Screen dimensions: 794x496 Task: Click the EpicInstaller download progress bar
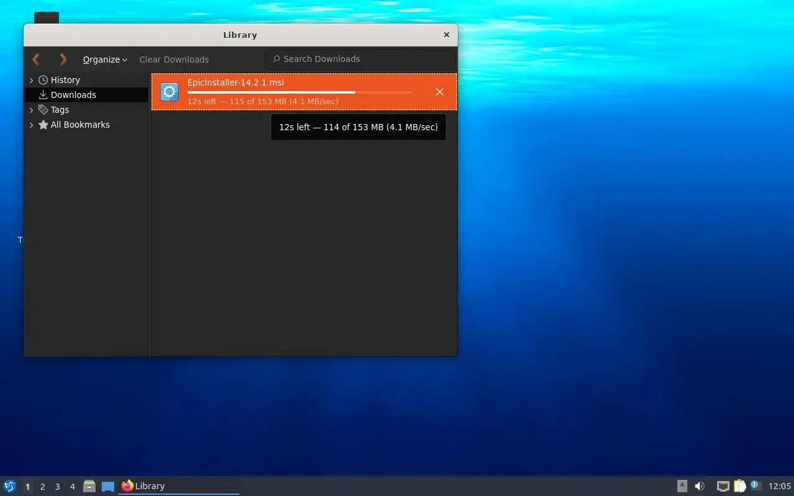(299, 92)
